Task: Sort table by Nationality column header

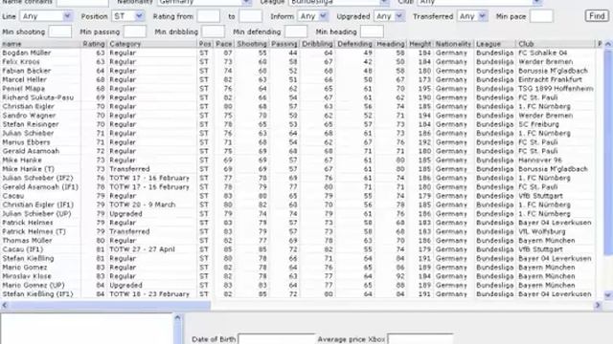Action: 453,44
